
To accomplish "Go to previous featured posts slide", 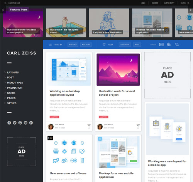I will tap(3, 10).
